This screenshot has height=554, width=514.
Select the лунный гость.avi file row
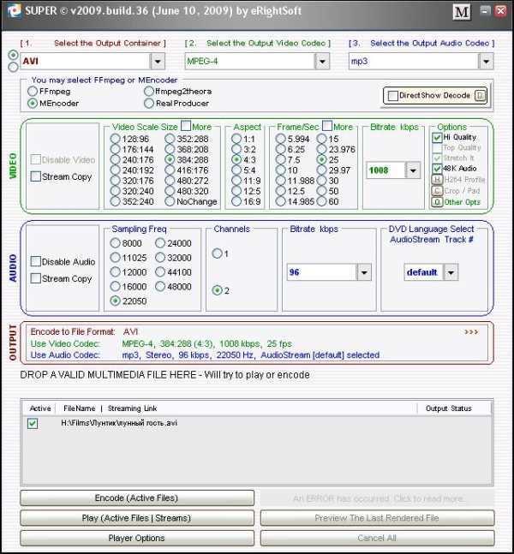point(257,423)
